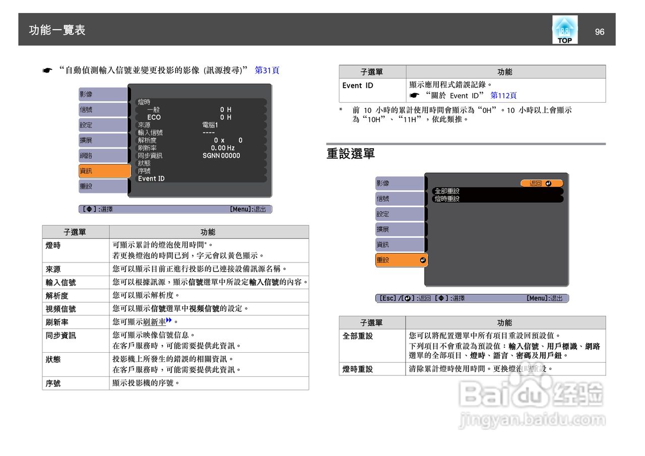Image resolution: width=645 pixels, height=456 pixels.
Task: Choose 燈時重設 in the reset menu
Action: click(x=498, y=199)
